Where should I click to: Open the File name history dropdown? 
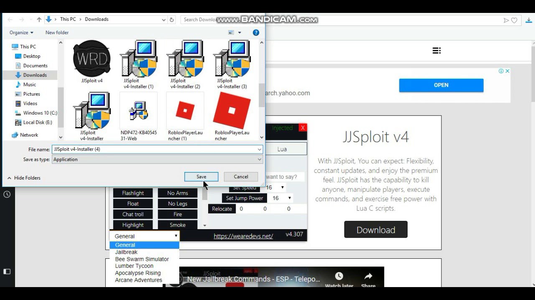(259, 149)
